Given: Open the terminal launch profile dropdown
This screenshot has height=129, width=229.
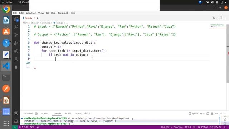Looking at the screenshot, I should coord(204,114).
